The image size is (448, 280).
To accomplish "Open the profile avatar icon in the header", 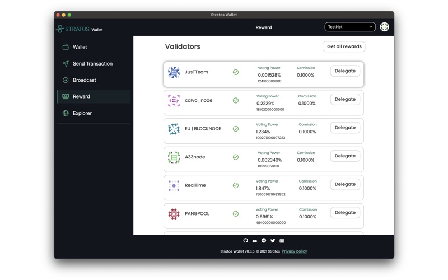I will (384, 27).
